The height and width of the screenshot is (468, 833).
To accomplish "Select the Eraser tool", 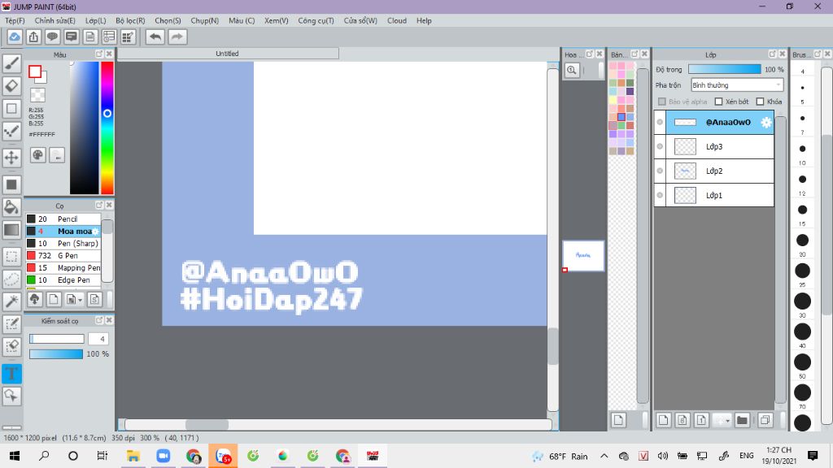I will [x=11, y=85].
